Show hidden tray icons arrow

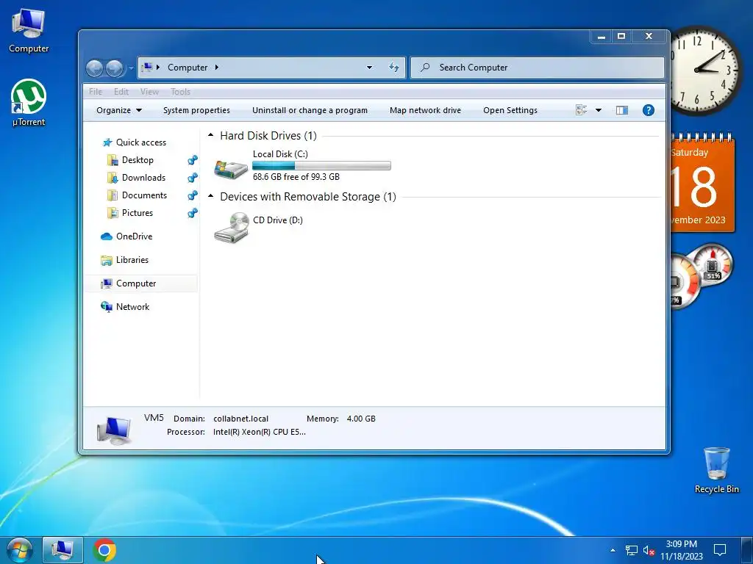pos(613,550)
